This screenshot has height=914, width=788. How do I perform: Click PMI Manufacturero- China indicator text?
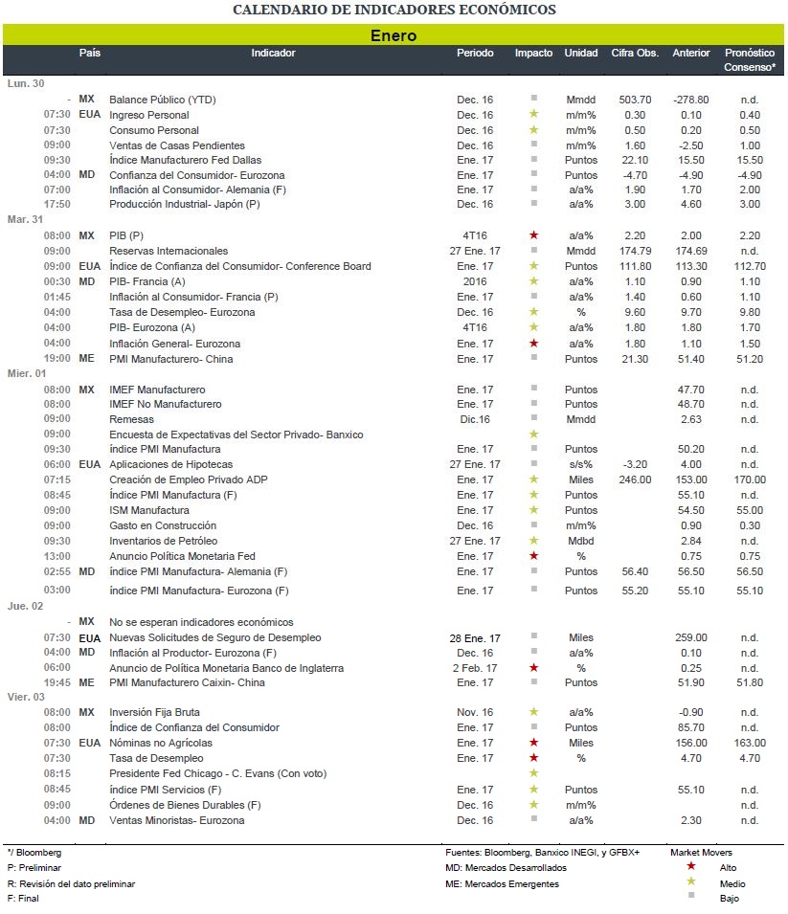coord(170,359)
